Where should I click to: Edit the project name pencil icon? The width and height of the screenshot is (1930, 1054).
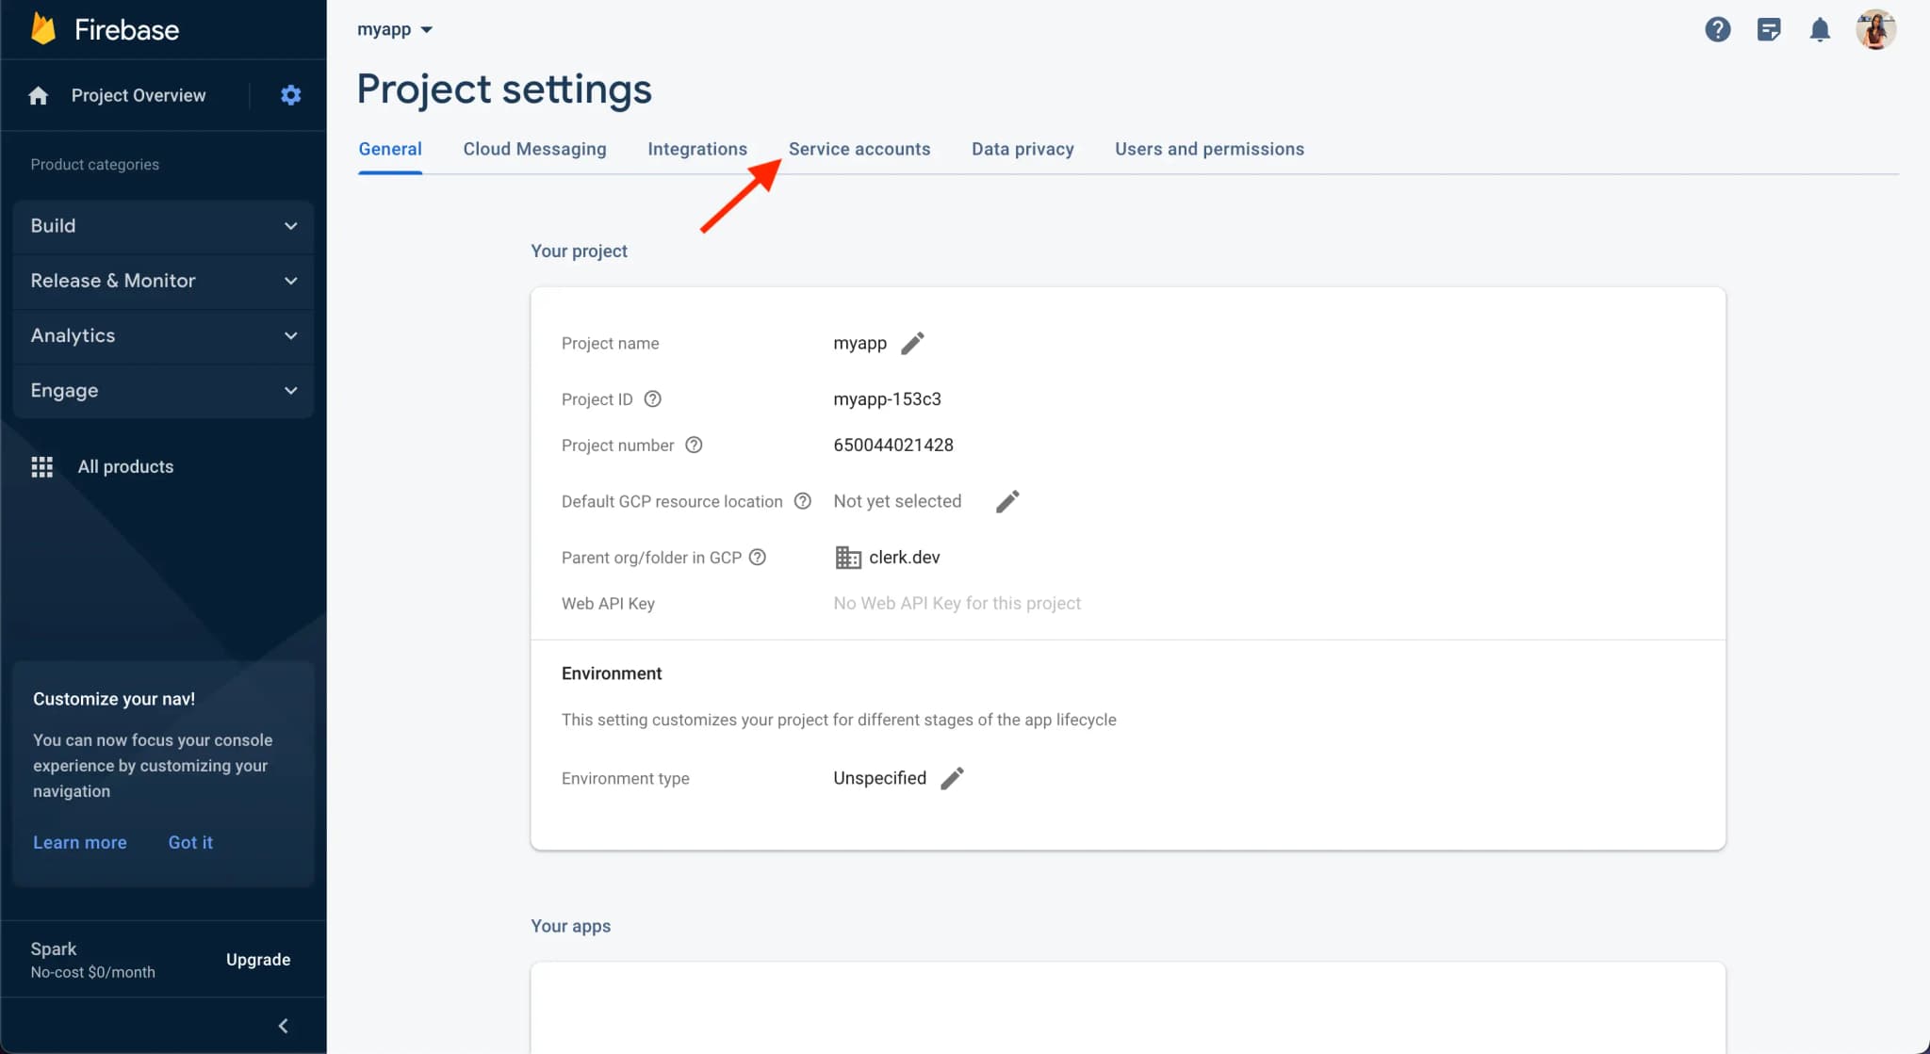912,343
